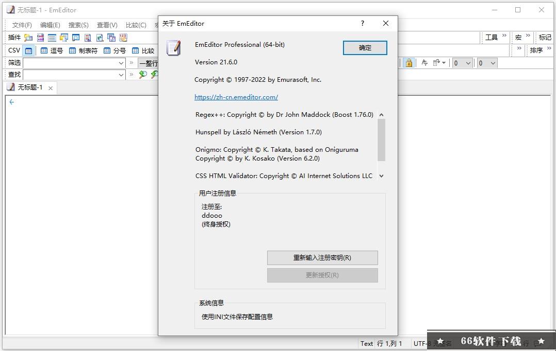
Task: Expand the 工具 toolbar overflow chevron
Action: coord(504,36)
